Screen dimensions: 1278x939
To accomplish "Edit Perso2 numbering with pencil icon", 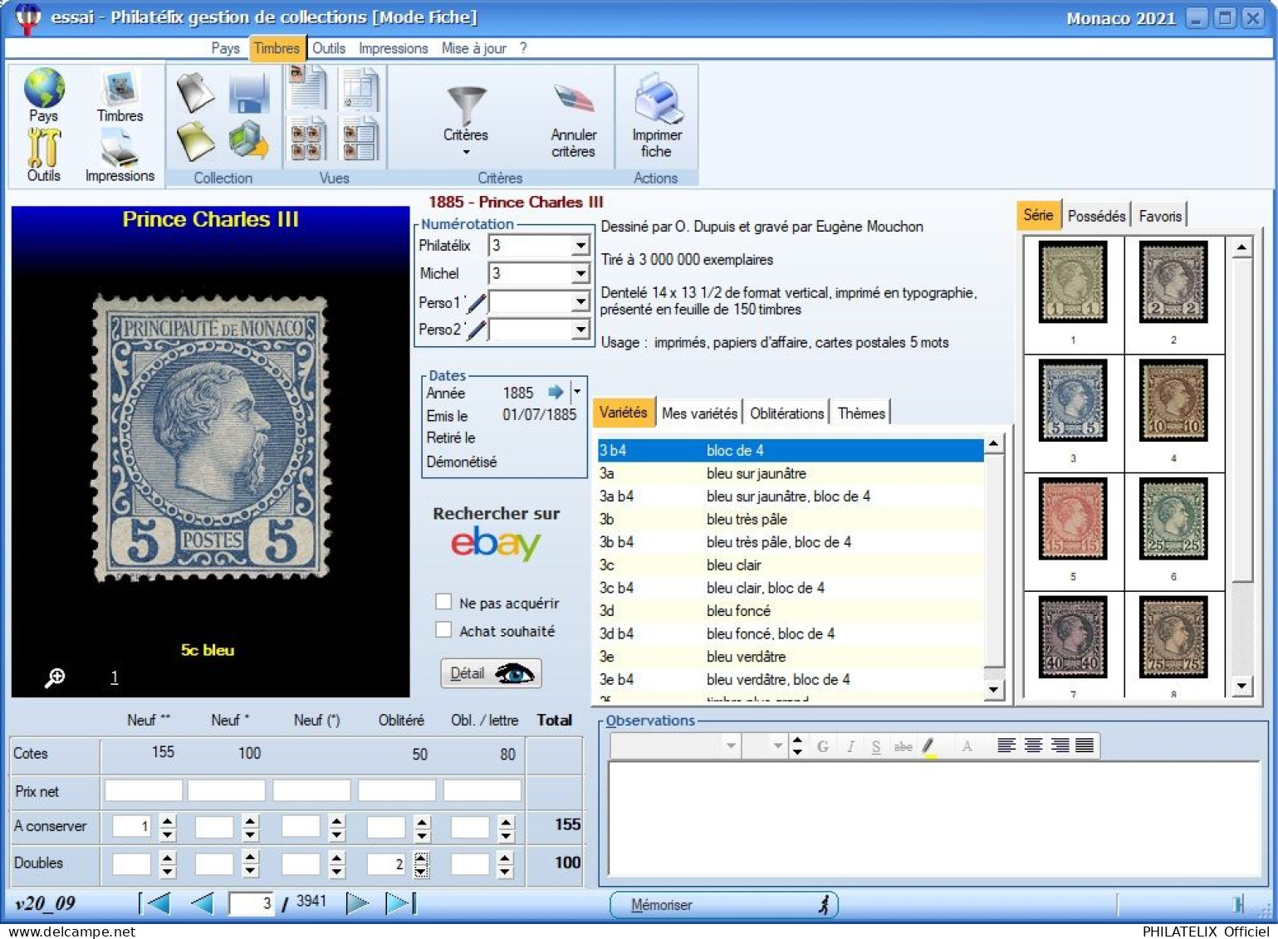I will pos(476,331).
